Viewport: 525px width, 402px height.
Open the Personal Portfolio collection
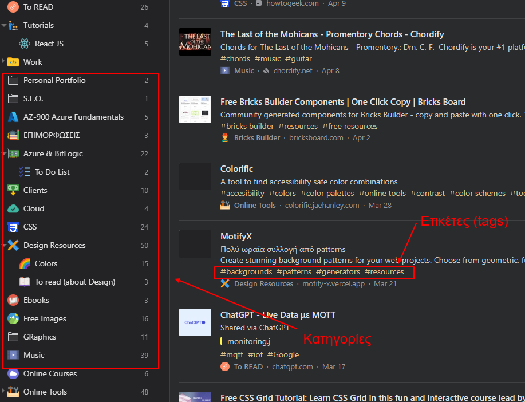tap(54, 80)
